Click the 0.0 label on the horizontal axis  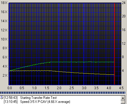pyautogui.click(x=10, y=88)
